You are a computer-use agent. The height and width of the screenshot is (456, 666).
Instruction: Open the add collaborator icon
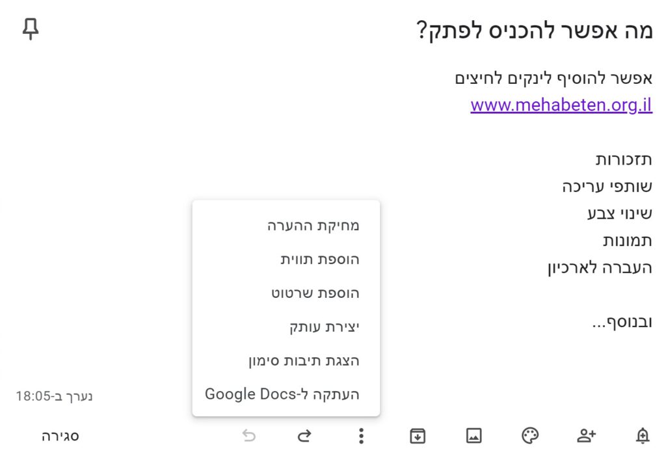tap(586, 436)
